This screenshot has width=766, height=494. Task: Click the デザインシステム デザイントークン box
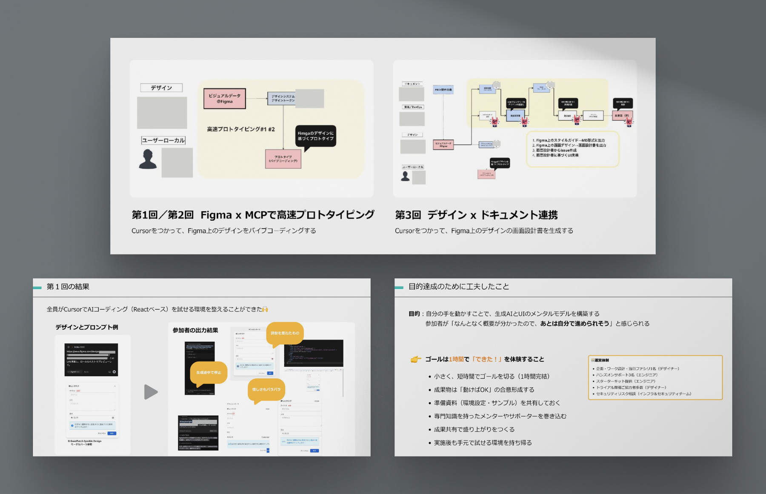pos(281,98)
